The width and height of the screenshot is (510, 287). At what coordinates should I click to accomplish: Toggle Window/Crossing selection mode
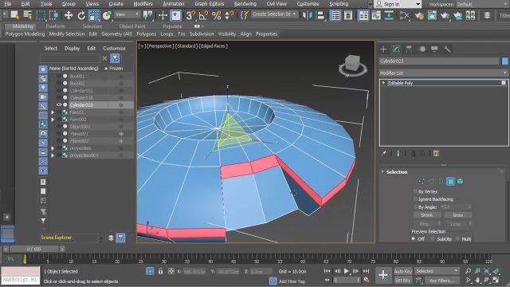tap(54, 15)
